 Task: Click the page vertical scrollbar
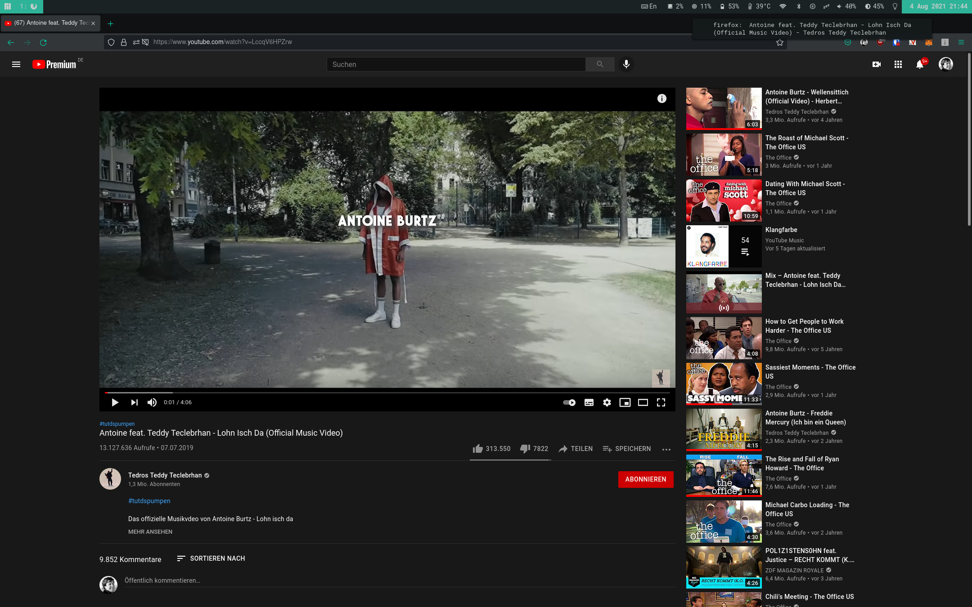click(x=969, y=139)
